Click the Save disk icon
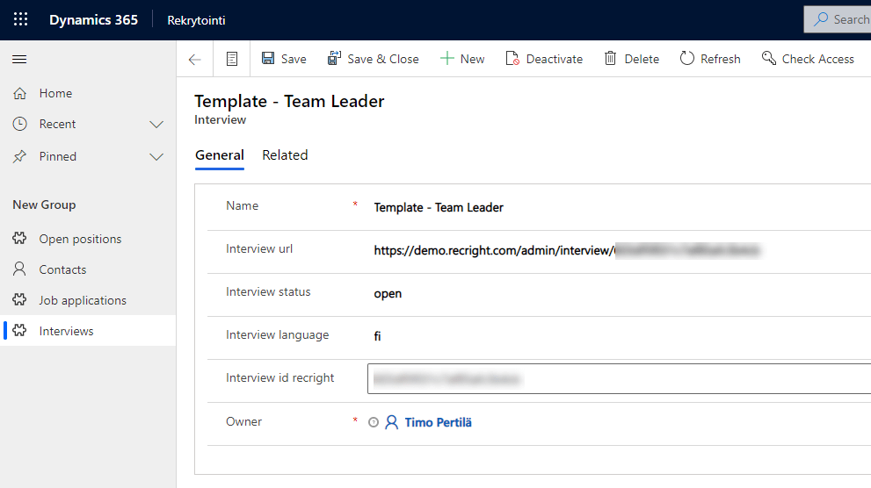The image size is (871, 488). 268,59
